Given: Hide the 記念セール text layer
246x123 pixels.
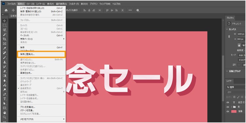Looking at the screenshot, I should point(228,102).
